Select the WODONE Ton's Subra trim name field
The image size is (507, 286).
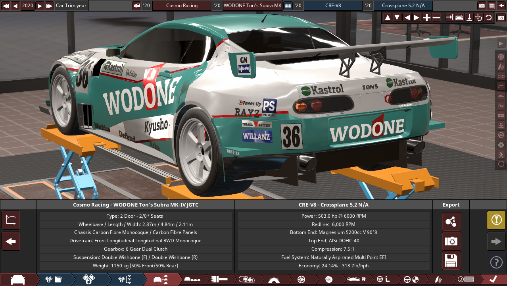(x=252, y=6)
